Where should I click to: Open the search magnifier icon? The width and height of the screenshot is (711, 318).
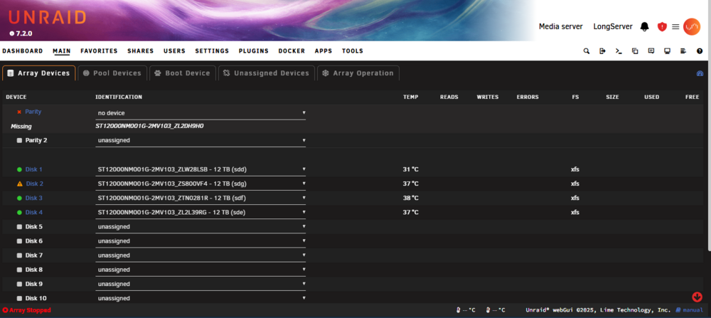pos(587,51)
